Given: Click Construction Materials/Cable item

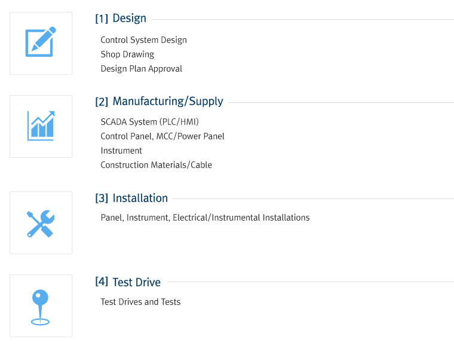Looking at the screenshot, I should (157, 165).
